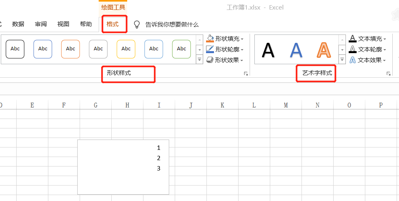Select column K header
This screenshot has height=201, width=399.
(222, 105)
